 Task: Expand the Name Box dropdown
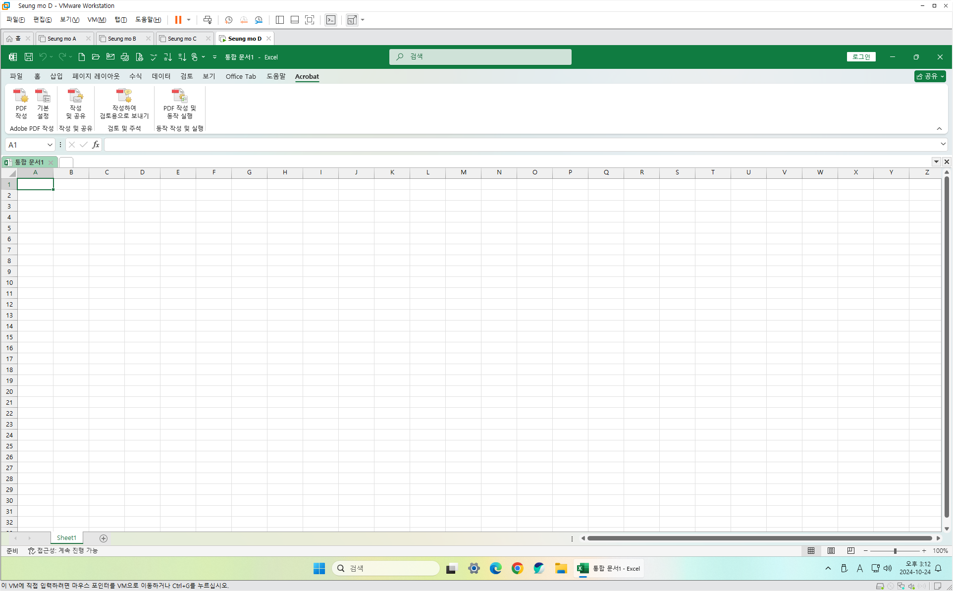[x=50, y=145]
